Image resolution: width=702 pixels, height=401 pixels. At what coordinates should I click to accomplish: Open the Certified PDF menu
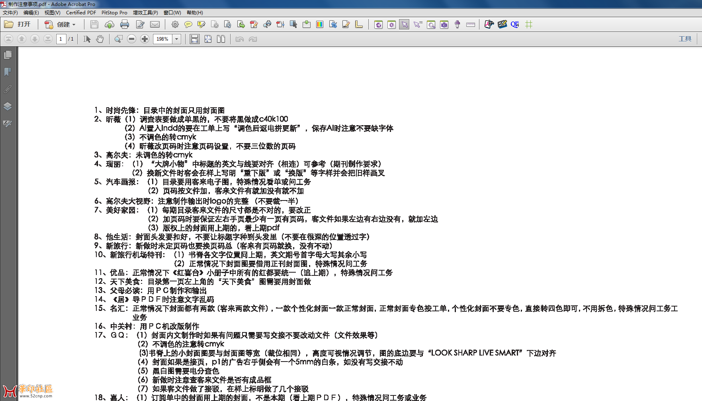pos(81,12)
